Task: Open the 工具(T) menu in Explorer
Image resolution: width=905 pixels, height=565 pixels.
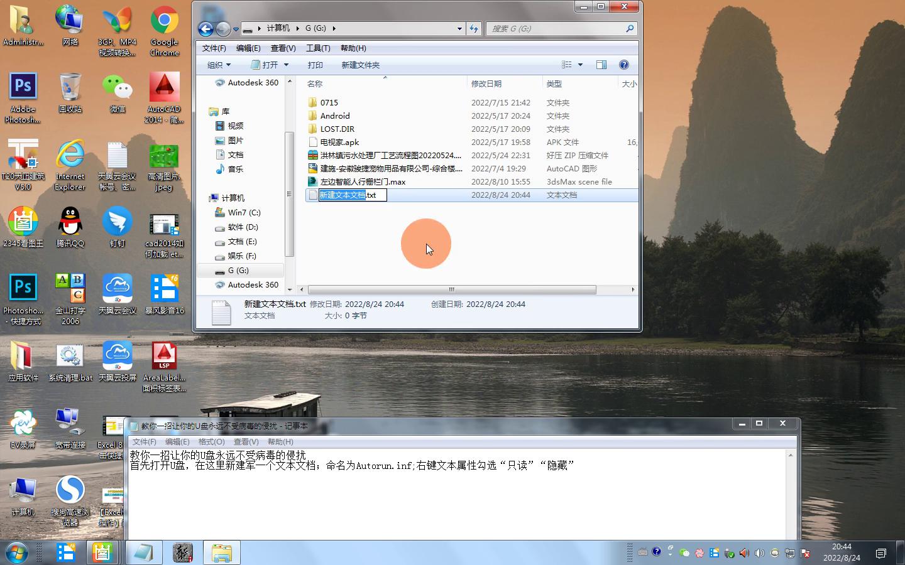Action: (x=318, y=48)
